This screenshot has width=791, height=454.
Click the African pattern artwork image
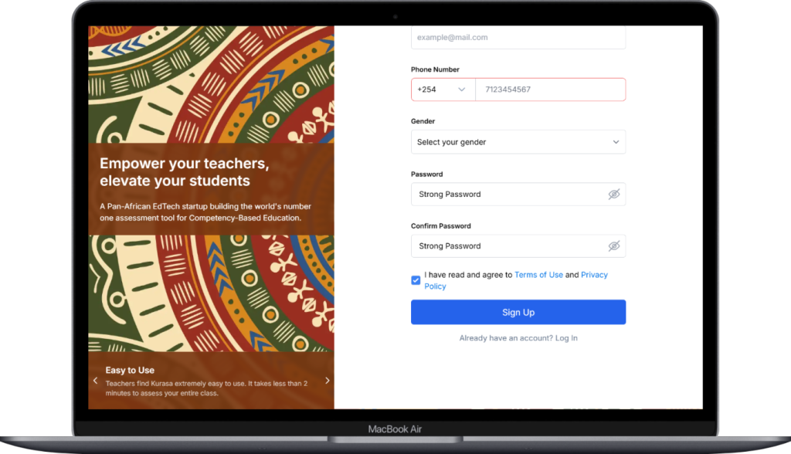211,84
